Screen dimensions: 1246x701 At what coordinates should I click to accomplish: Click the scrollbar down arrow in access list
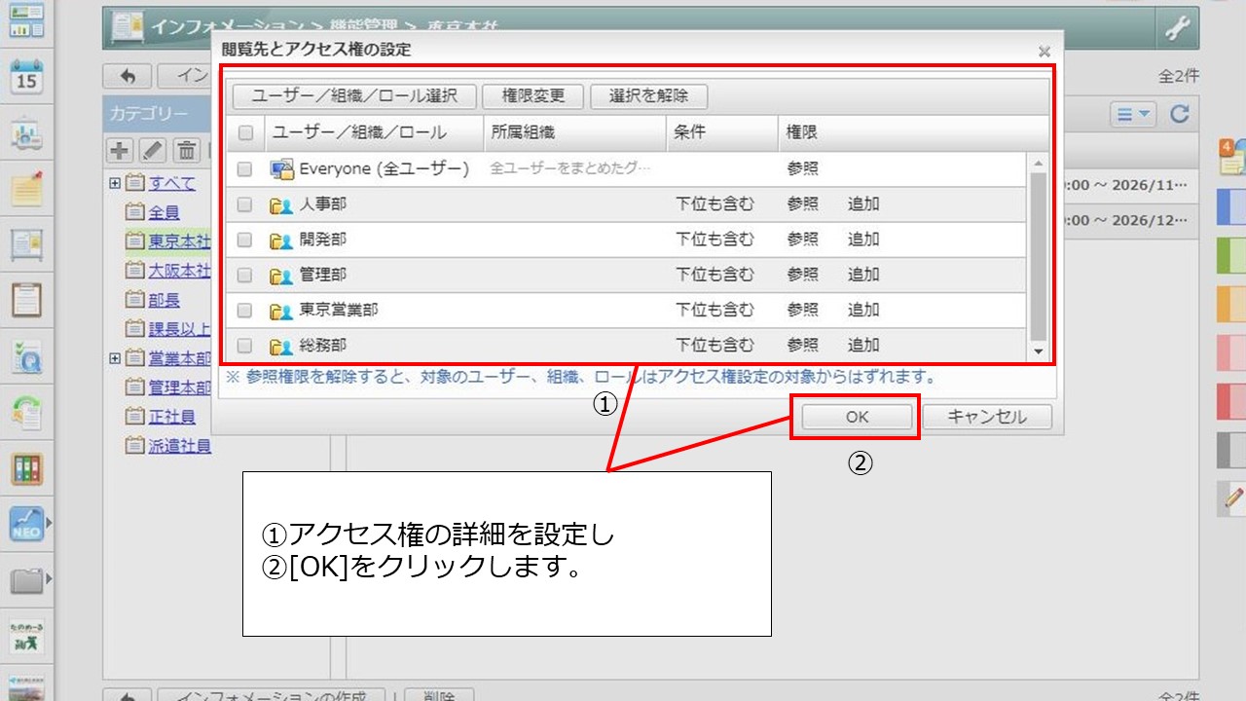point(1038,351)
